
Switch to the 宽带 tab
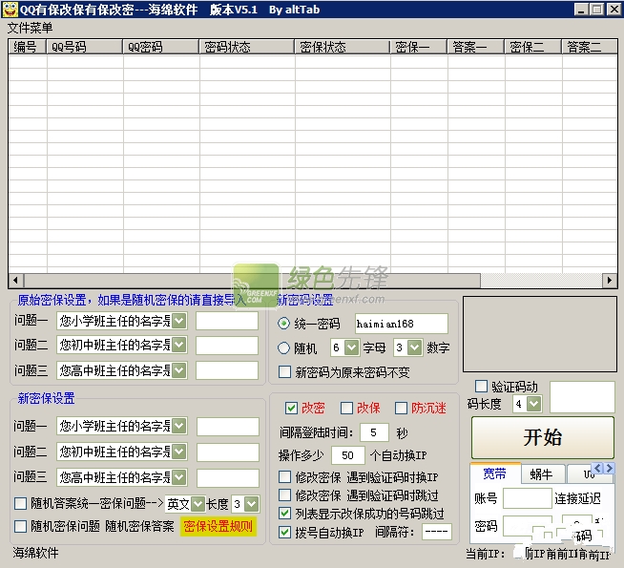[495, 473]
